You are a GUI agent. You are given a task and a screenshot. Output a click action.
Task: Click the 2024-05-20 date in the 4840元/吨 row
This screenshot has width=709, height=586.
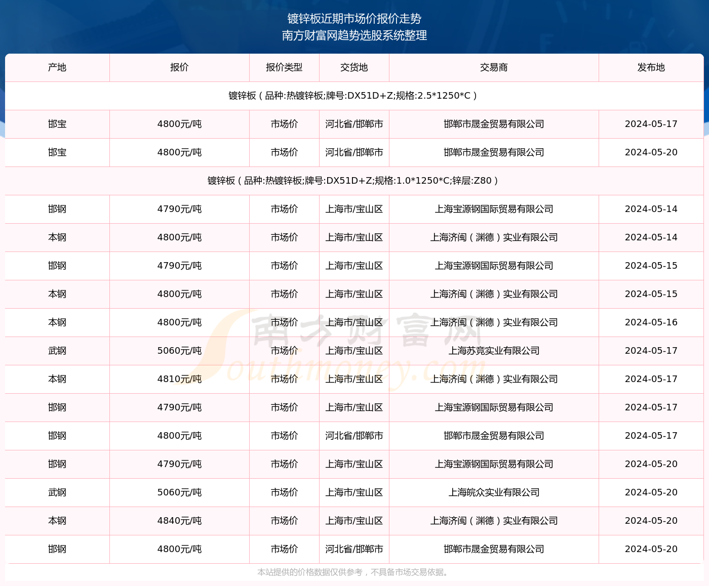(651, 521)
